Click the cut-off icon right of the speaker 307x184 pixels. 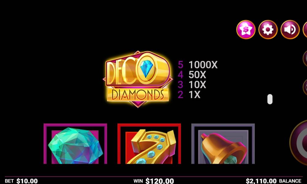pos(305,29)
